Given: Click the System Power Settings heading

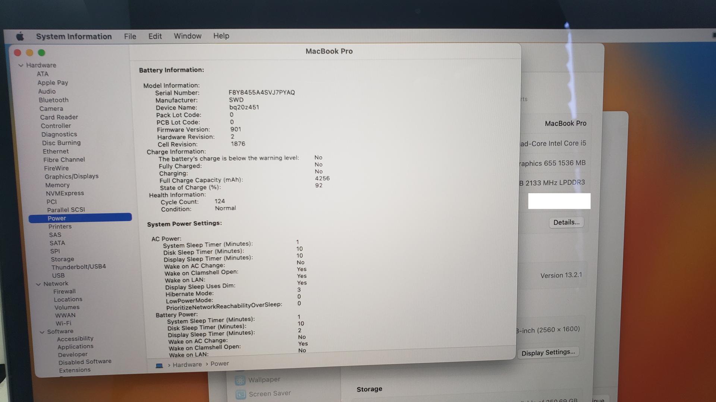Looking at the screenshot, I should coord(185,224).
